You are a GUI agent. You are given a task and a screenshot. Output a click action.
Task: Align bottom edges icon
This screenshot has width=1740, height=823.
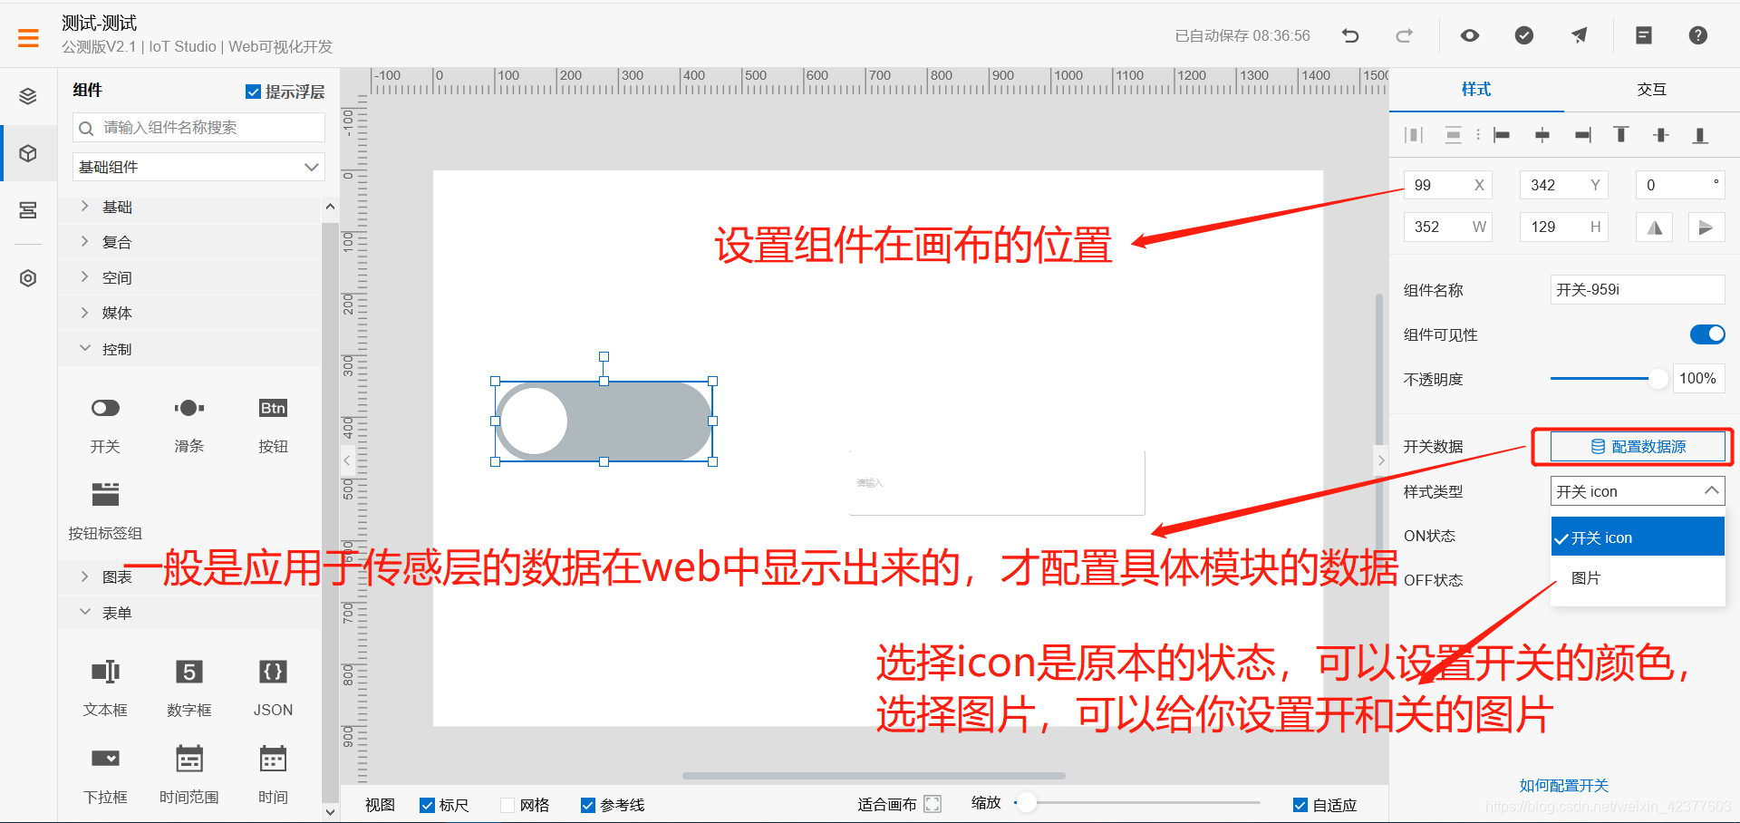coord(1700,135)
